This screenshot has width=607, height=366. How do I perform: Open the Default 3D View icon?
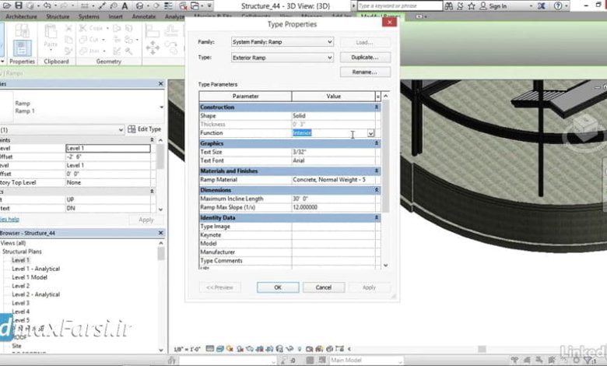coord(140,5)
